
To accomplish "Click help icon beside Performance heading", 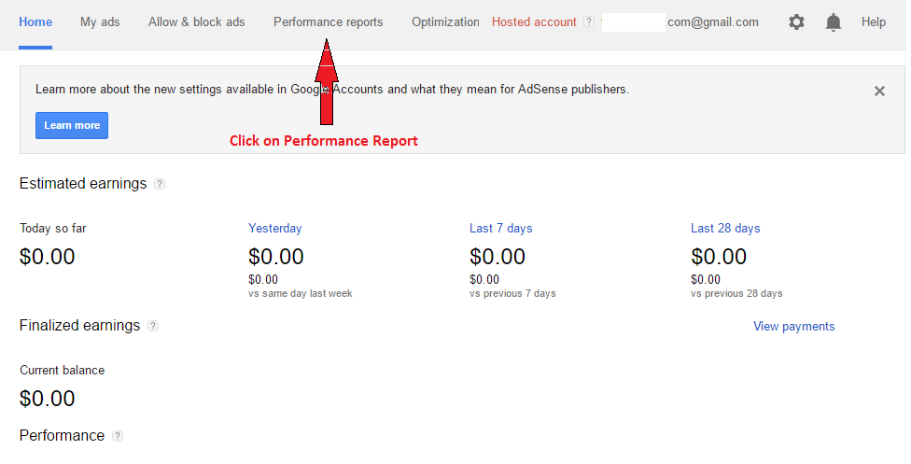I will click(118, 435).
